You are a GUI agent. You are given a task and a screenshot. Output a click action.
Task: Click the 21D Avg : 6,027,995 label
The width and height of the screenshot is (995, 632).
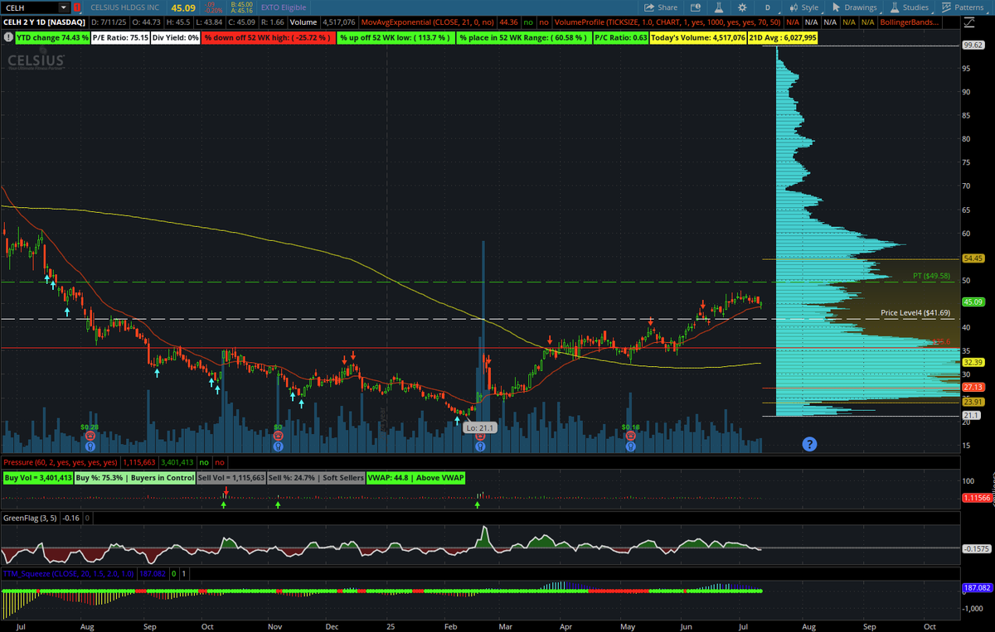784,37
